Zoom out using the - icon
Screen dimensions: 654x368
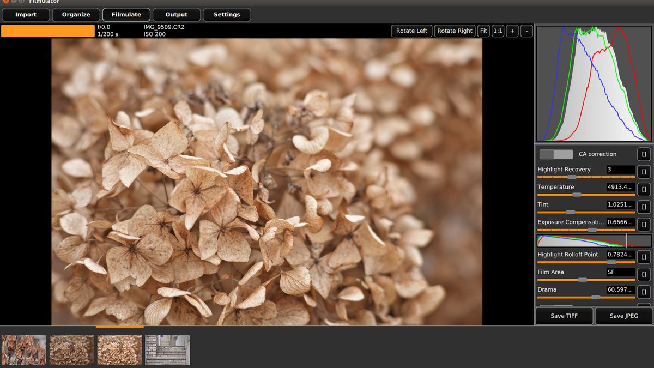pos(526,31)
